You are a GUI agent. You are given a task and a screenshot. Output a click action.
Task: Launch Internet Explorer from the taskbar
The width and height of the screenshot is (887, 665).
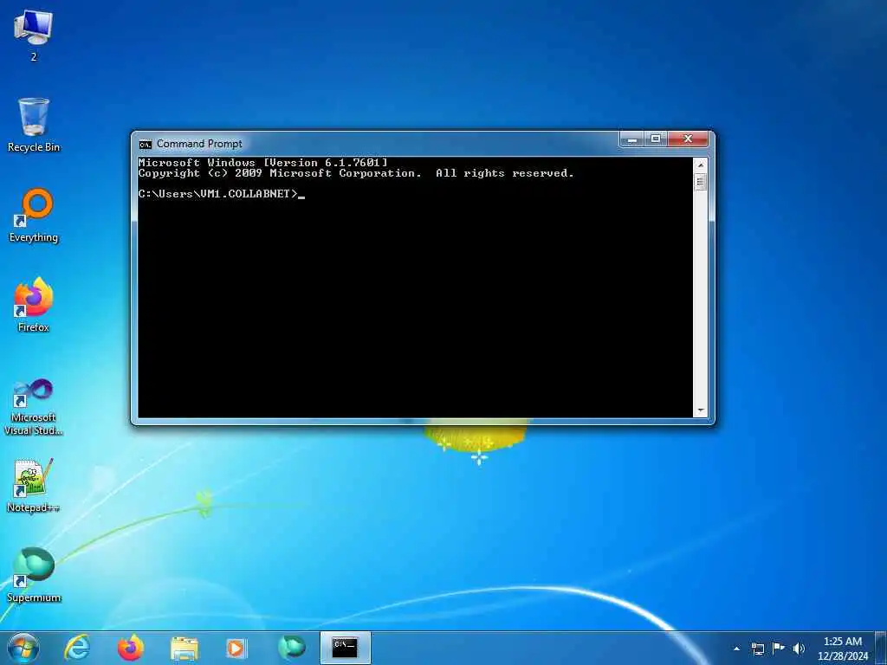coord(77,648)
